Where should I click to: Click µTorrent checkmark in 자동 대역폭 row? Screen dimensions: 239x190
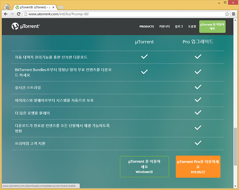[144, 57]
